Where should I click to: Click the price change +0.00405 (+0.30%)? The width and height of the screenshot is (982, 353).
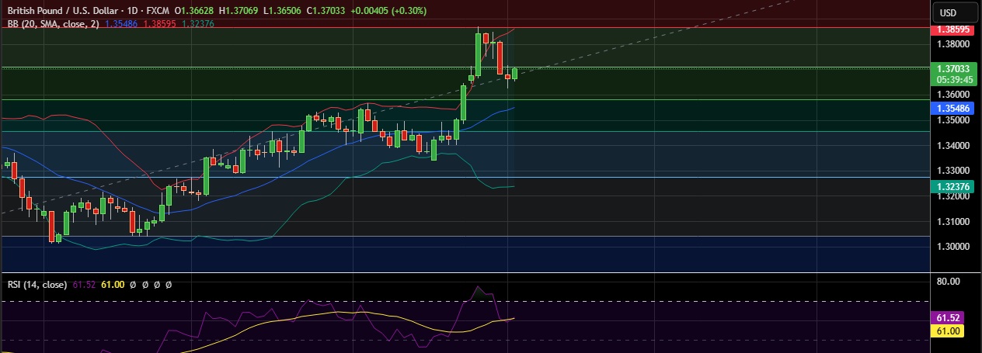pyautogui.click(x=388, y=12)
